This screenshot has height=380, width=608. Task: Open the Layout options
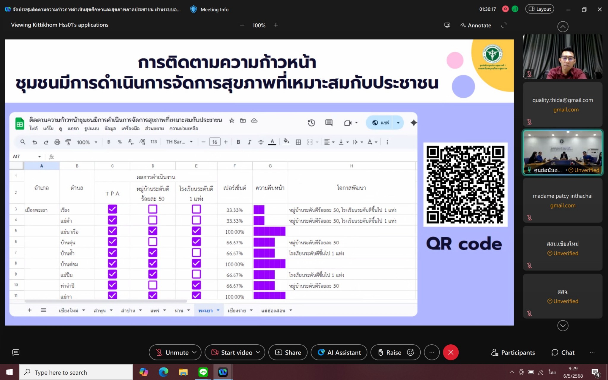point(540,9)
